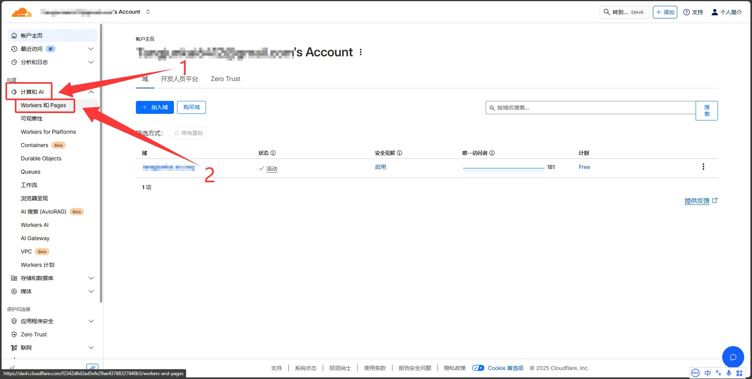The height and width of the screenshot is (379, 752).
Task: Collapse the 计算和 AI section chevron
Action: [91, 92]
